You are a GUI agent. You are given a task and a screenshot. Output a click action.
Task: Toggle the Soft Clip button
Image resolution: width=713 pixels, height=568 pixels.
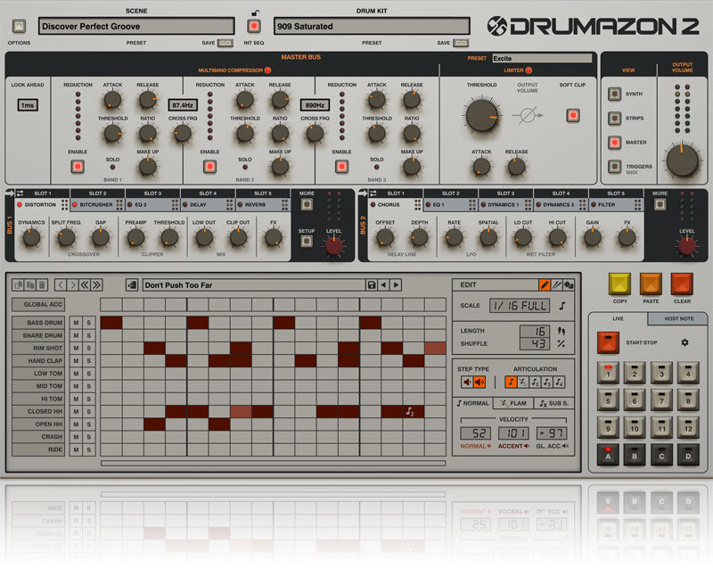pos(573,116)
